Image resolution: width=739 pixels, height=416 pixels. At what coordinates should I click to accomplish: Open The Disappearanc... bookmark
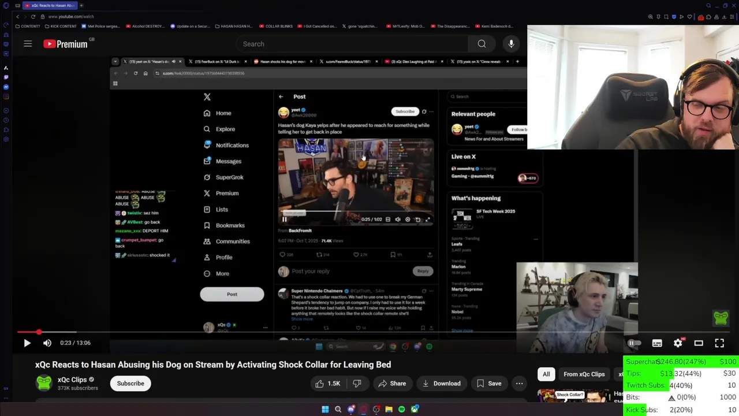pyautogui.click(x=450, y=26)
